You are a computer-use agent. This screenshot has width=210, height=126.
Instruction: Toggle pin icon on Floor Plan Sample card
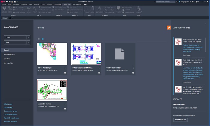pyautogui.click(x=65, y=73)
